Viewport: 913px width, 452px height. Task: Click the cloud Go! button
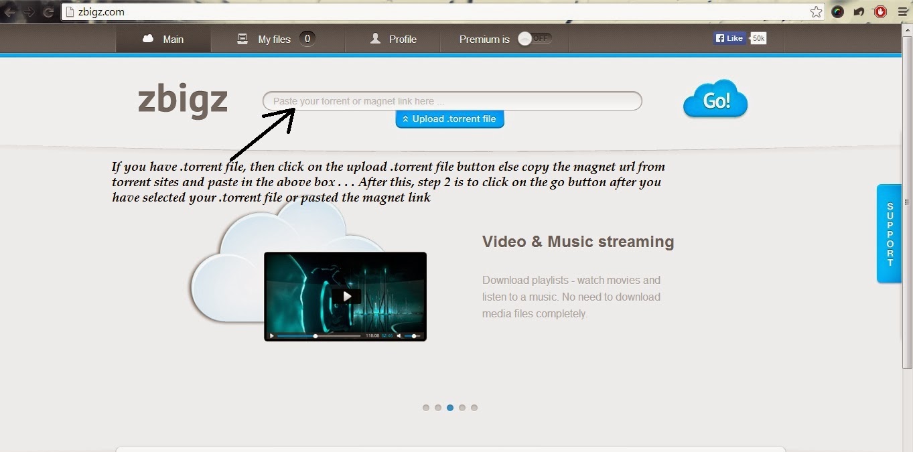715,100
